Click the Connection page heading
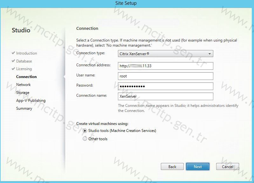The width and height of the screenshot is (254, 183). [x=87, y=29]
